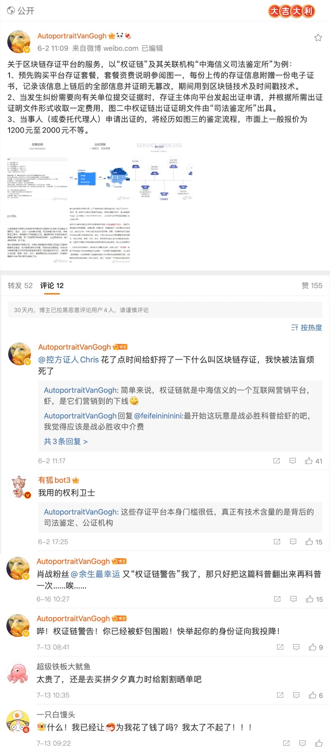Open the 公开 visibility setting
The width and height of the screenshot is (330, 752).
[x=21, y=11]
